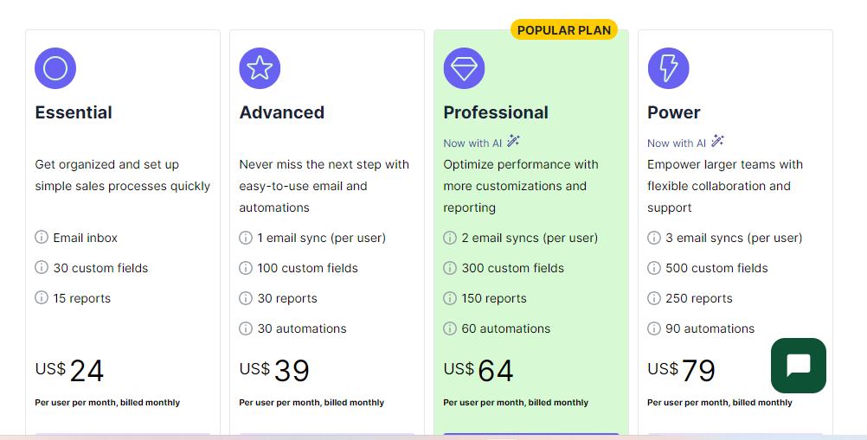
Task: Click the Popular Plan badge
Action: 563,30
